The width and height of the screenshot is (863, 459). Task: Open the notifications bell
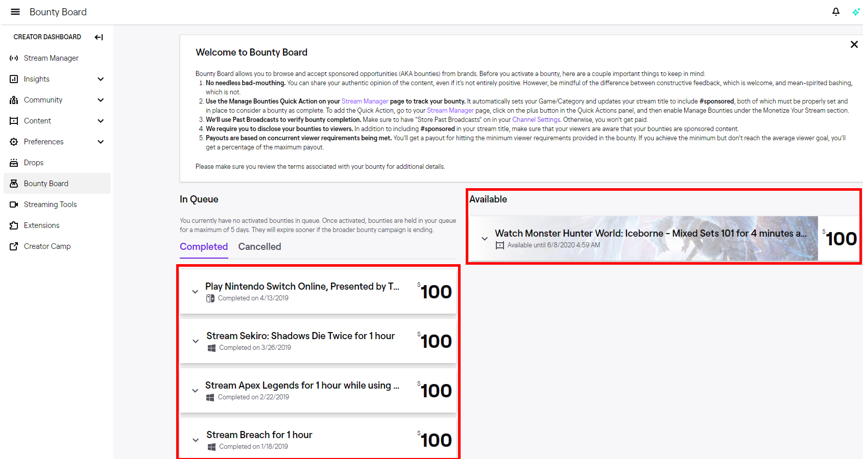(836, 12)
